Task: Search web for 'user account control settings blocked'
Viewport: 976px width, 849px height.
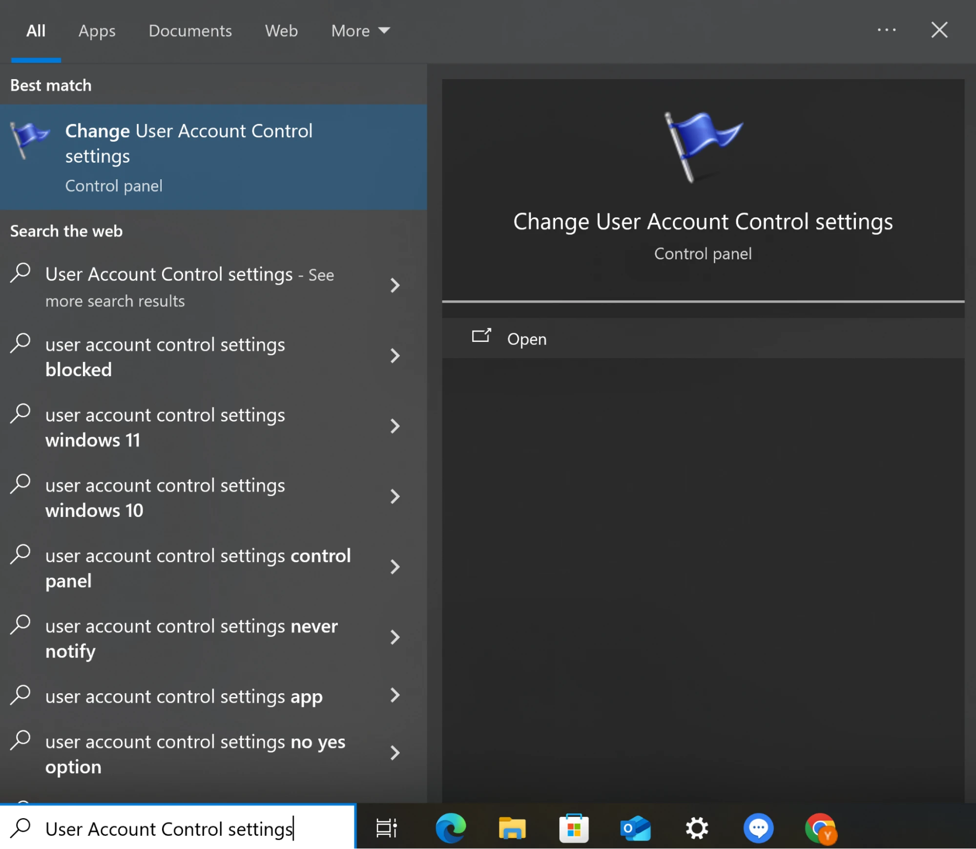Action: pyautogui.click(x=213, y=357)
